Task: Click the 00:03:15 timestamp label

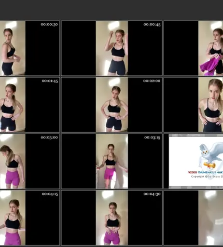Action: pyautogui.click(x=152, y=137)
